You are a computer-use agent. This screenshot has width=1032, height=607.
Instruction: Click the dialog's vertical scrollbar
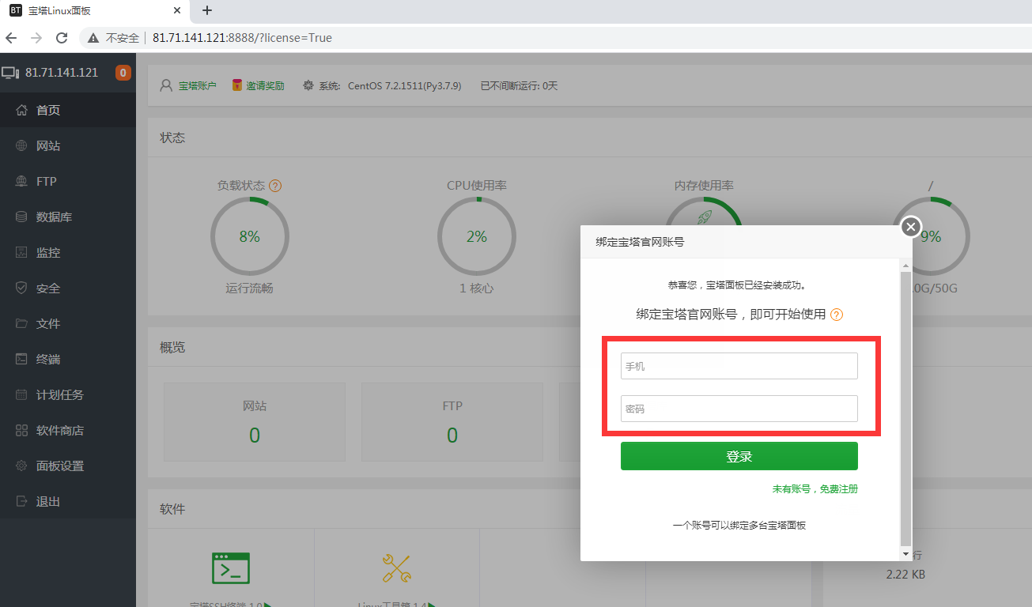(x=905, y=409)
